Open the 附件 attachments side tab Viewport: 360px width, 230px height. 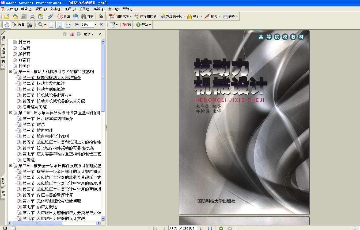3,181
